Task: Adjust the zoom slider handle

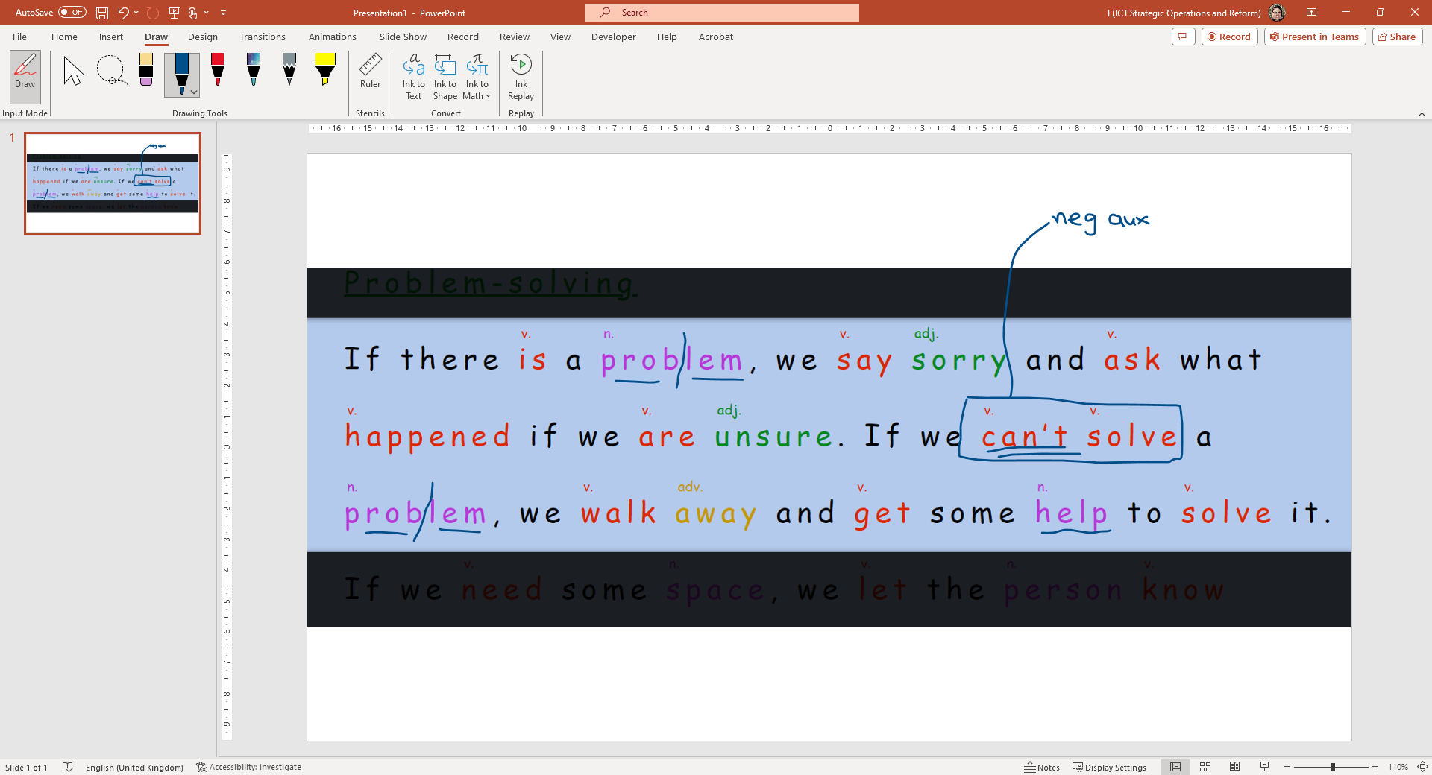Action: (1333, 767)
